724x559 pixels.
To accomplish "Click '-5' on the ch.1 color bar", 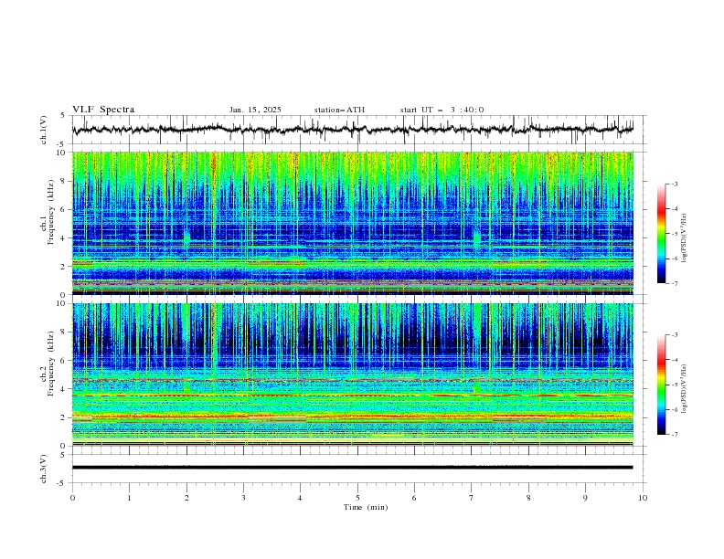I will tap(674, 234).
